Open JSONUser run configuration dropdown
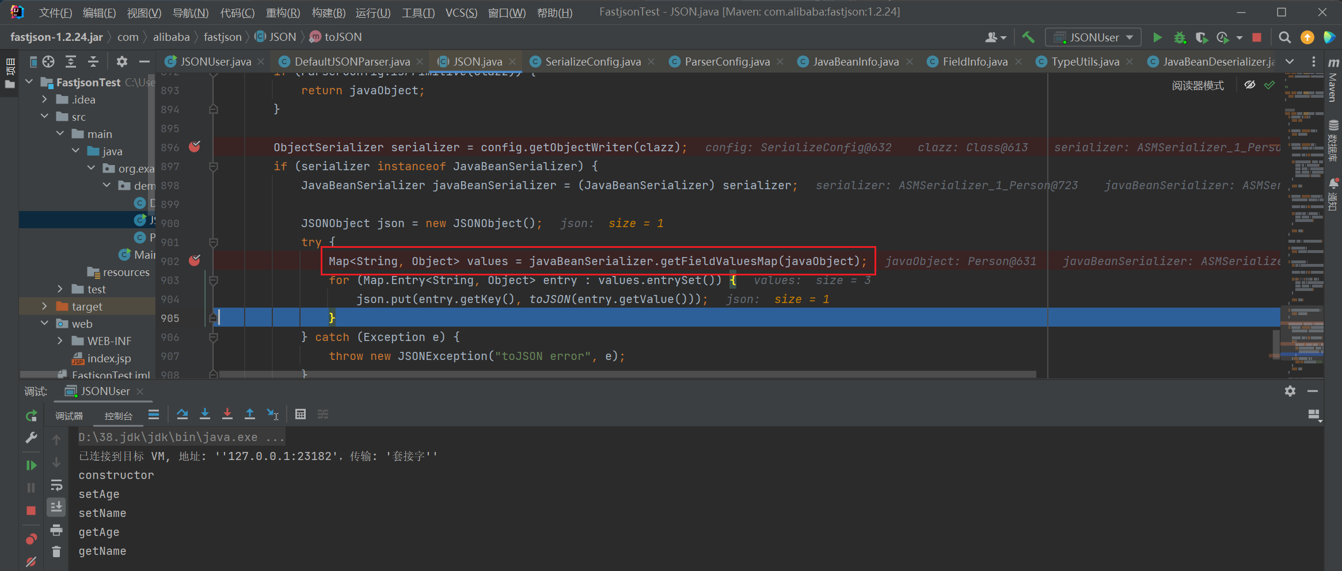Image resolution: width=1342 pixels, height=571 pixels. 1093,37
